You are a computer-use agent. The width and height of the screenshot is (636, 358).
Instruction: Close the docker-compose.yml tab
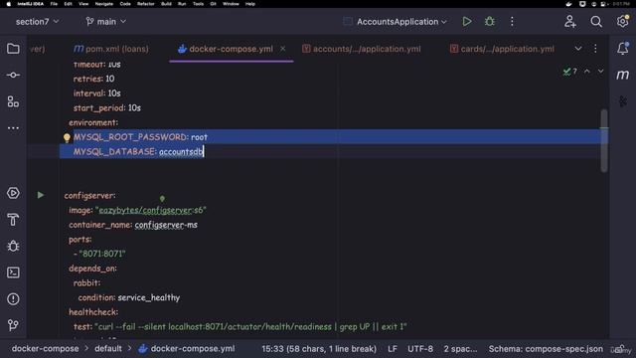[282, 49]
